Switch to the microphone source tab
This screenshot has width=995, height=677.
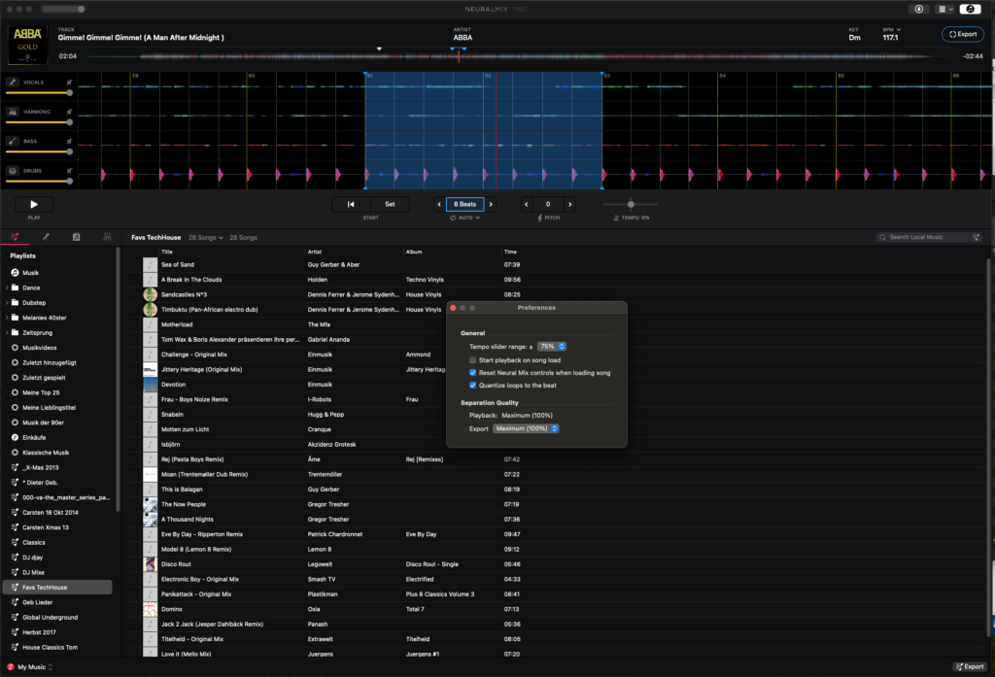click(45, 236)
